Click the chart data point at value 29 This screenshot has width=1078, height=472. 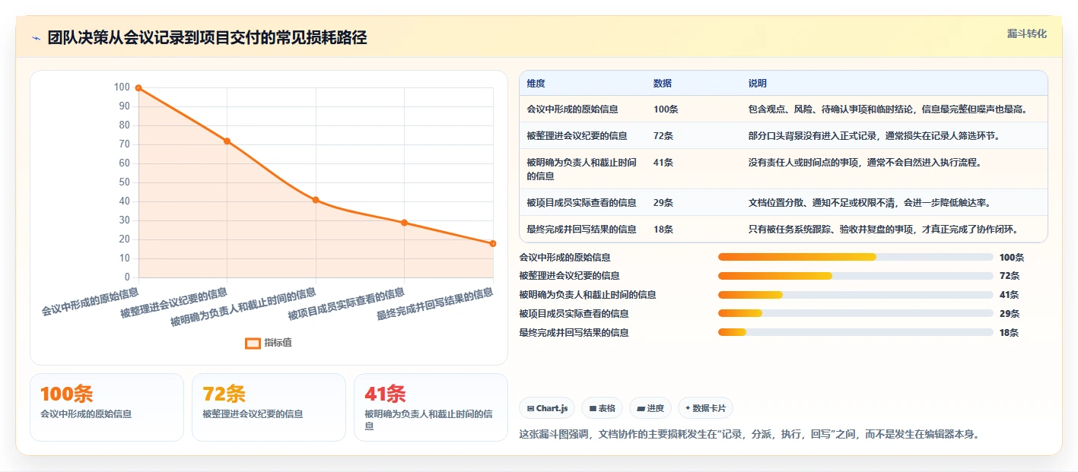coord(404,223)
